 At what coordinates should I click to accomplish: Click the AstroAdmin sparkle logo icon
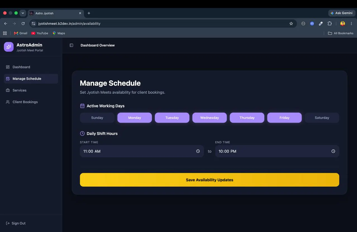(9, 47)
